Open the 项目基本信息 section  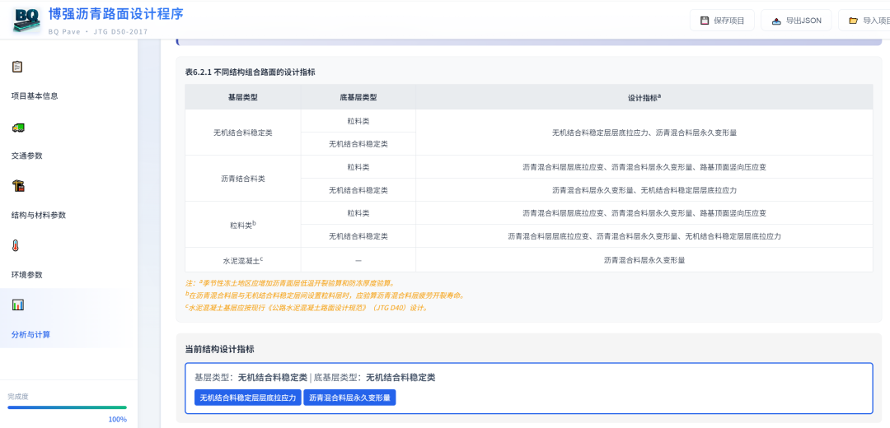click(35, 95)
